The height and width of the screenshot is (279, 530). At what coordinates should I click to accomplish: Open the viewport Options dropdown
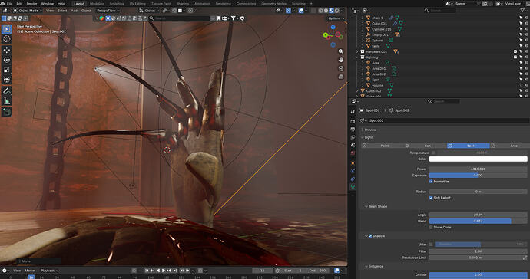point(335,18)
